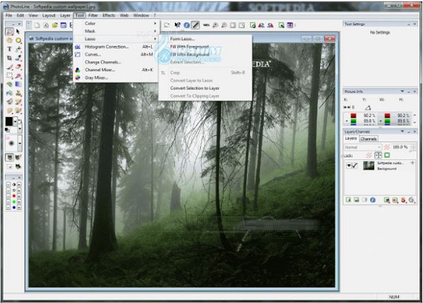The height and width of the screenshot is (303, 423).
Task: Toggle the eye visibility of Background layer
Action: coord(349,165)
